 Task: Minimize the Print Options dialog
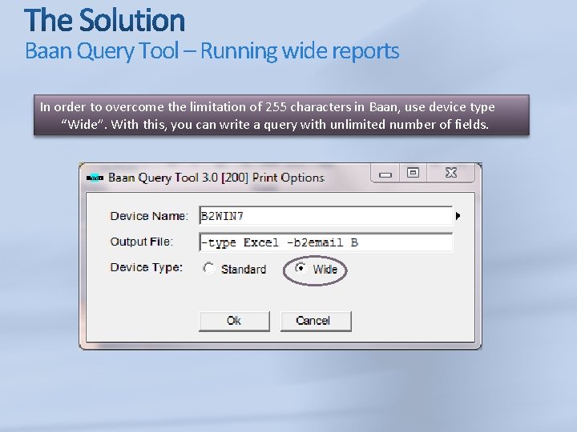tap(385, 174)
